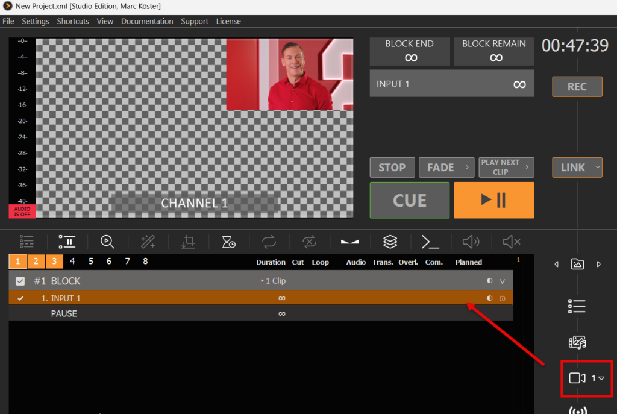
Task: Click the pause-at-block toolbar icon
Action: (x=67, y=242)
